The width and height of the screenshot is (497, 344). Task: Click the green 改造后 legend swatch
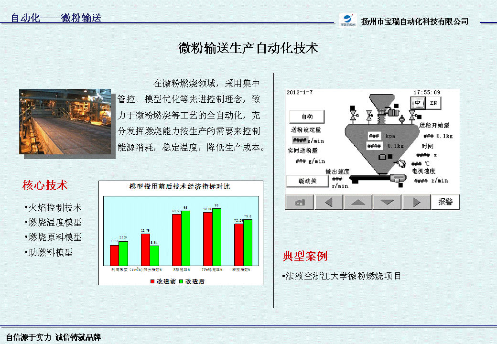click(182, 281)
